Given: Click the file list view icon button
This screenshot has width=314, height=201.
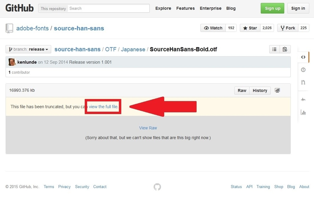Looking at the screenshot, I should pyautogui.click(x=274, y=49).
